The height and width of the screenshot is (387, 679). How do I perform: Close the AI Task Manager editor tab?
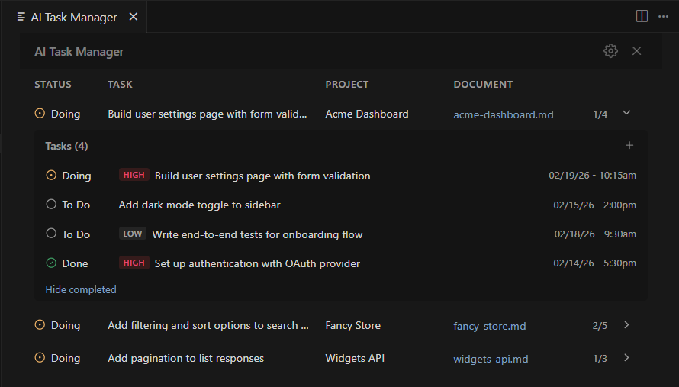point(134,17)
